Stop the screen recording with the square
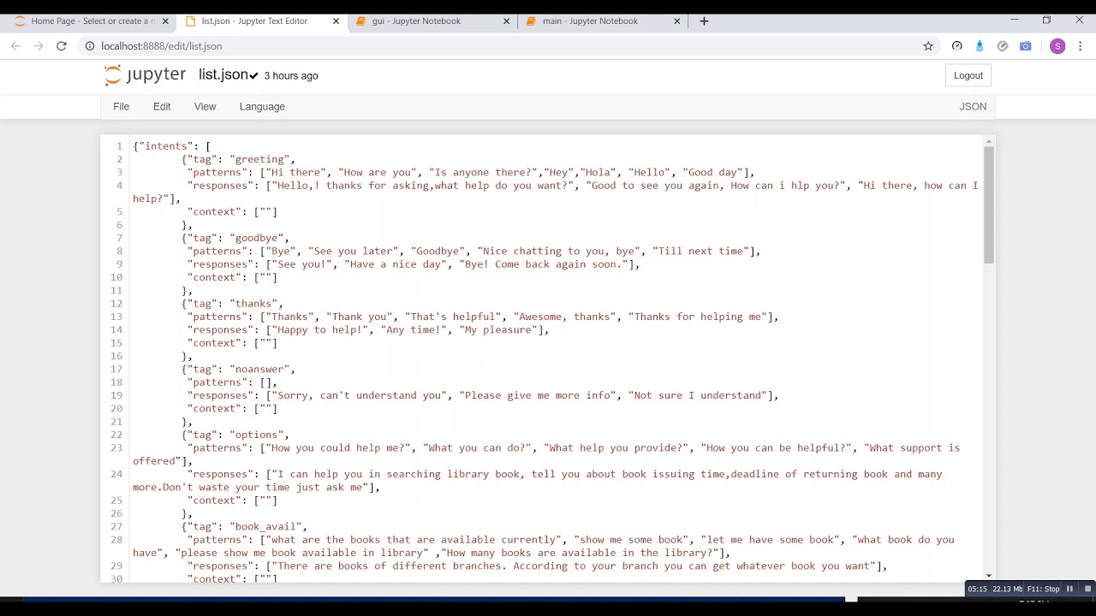Image resolution: width=1096 pixels, height=616 pixels. tap(1087, 589)
